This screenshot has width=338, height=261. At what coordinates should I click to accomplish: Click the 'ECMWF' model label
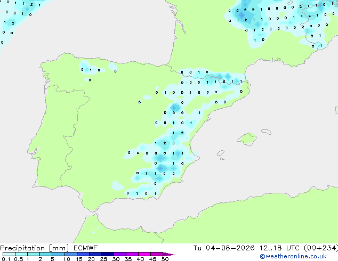pos(86,248)
